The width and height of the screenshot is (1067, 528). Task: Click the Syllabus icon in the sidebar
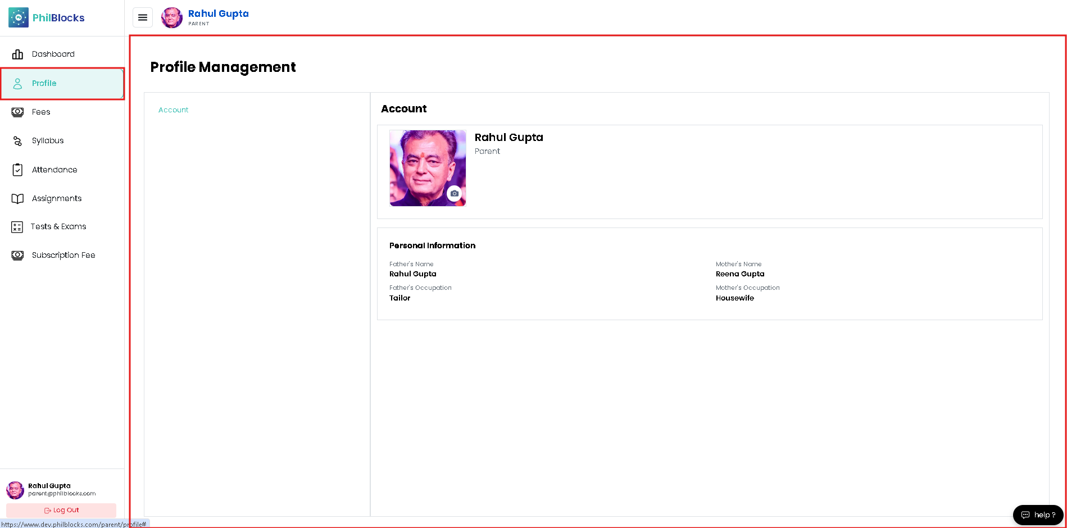click(17, 140)
